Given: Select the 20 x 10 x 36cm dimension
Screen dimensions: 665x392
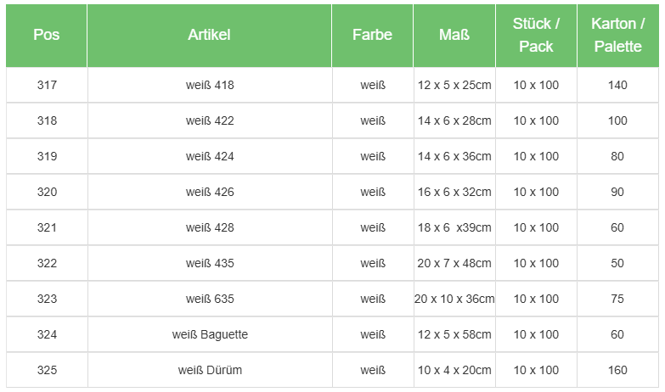Looking at the screenshot, I should (x=454, y=299).
